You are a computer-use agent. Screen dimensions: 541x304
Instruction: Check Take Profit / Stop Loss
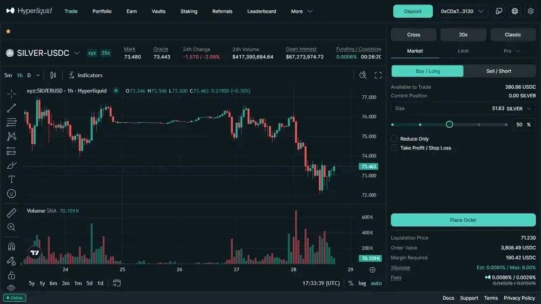394,148
